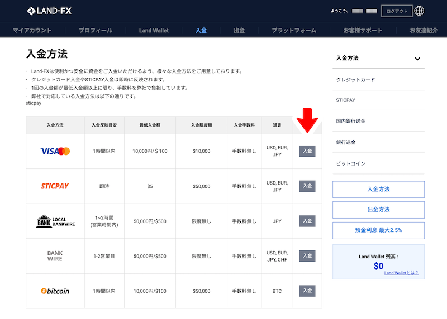
Task: Click the JPY cell in Local Bankwire row
Action: [x=277, y=221]
